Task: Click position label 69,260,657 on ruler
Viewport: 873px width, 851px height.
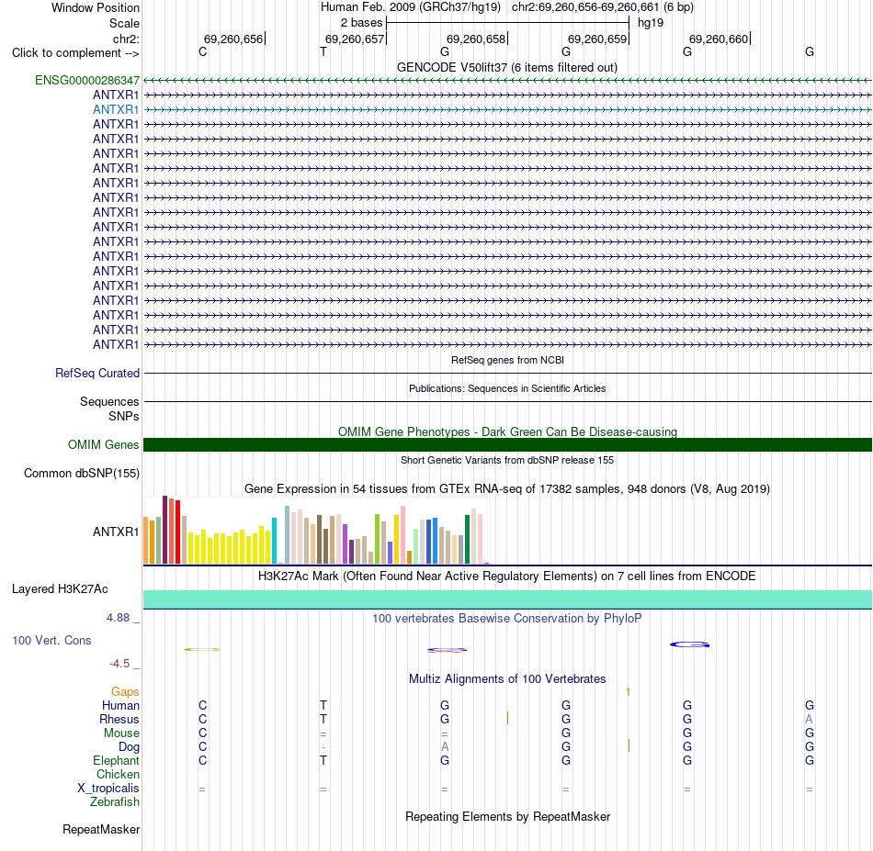Action: pos(355,39)
